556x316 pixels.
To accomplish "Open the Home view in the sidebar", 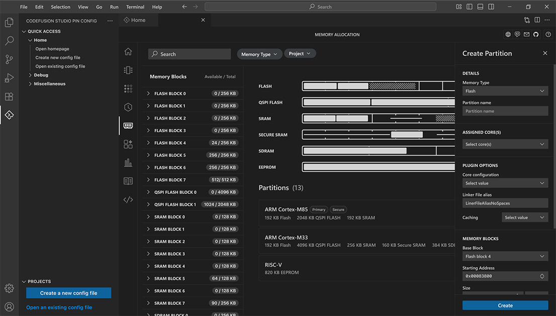I will (x=128, y=51).
